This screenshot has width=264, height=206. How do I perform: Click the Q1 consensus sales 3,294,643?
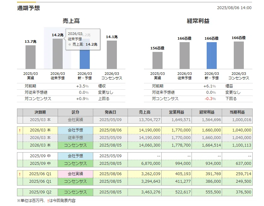(x=151, y=181)
